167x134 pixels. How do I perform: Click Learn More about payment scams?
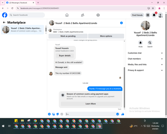(91, 104)
